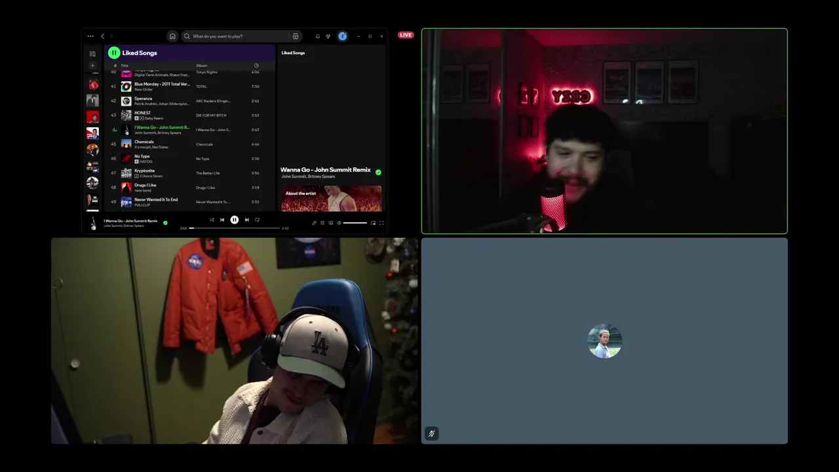Collapse Your Library sidebar icon
The width and height of the screenshot is (839, 472).
(x=92, y=54)
